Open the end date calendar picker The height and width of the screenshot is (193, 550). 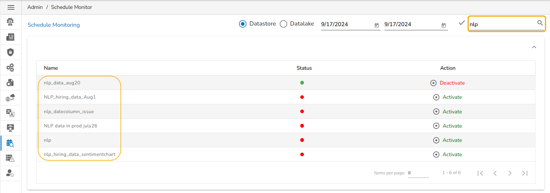[x=443, y=26]
